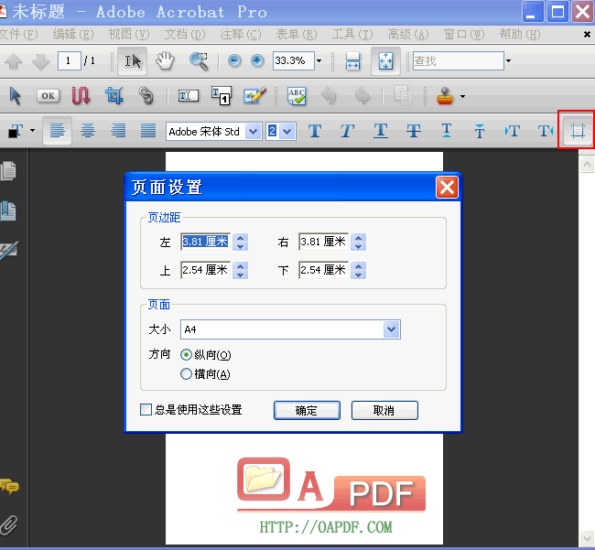Select the Object arrow tool
The width and height of the screenshot is (595, 550).
pos(16,96)
